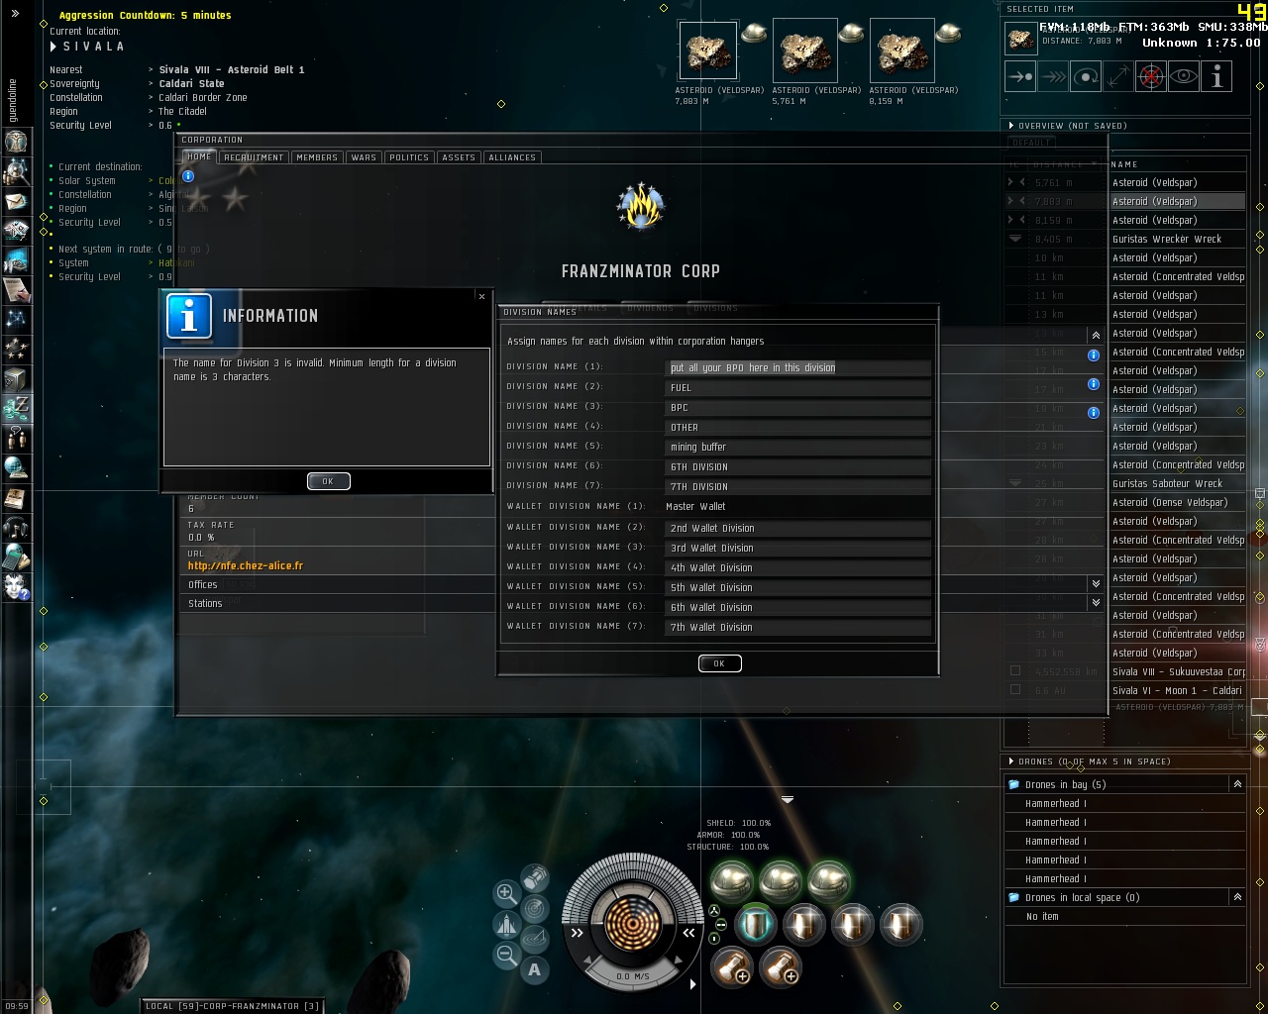Image resolution: width=1268 pixels, height=1014 pixels.
Task: Open the character sheet from the Neocom
Action: (x=16, y=142)
